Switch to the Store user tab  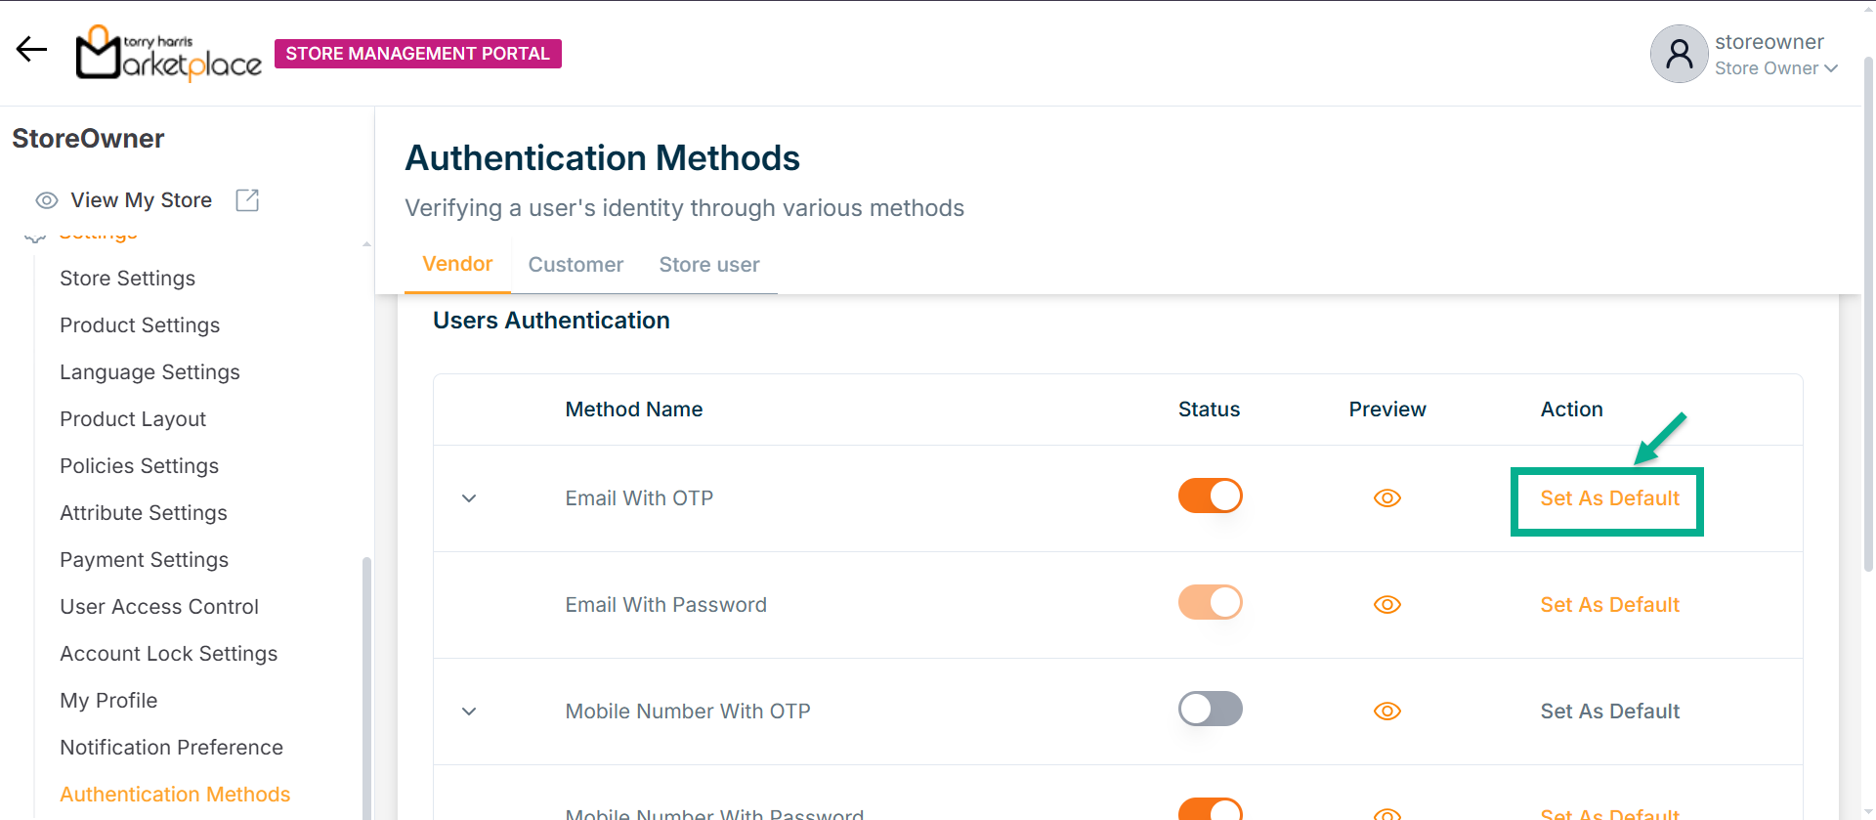point(708,265)
